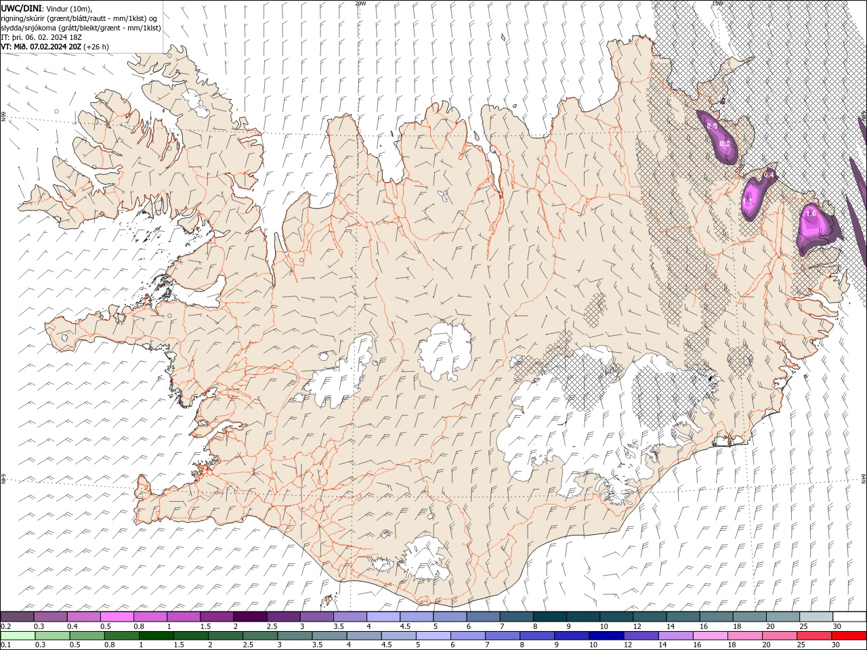Image resolution: width=867 pixels, height=650 pixels.
Task: Click the 25 label in the upper legend row
Action: point(804,626)
